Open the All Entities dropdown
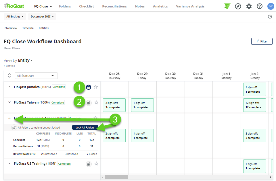The height and width of the screenshot is (181, 276). (x=15, y=17)
